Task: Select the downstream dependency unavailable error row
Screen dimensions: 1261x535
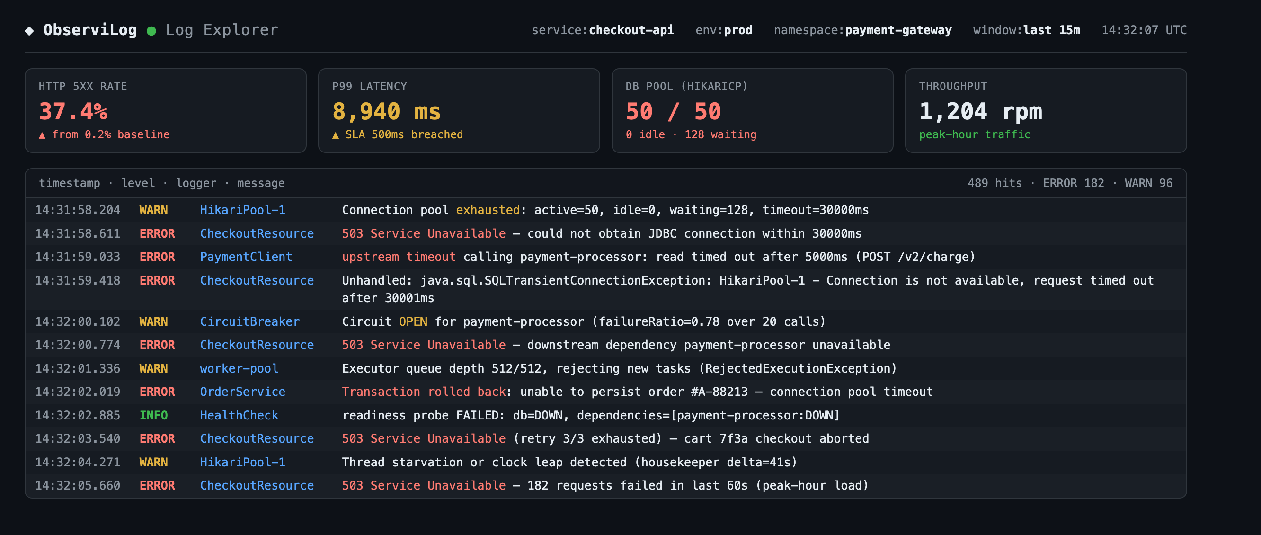Action: pyautogui.click(x=605, y=345)
